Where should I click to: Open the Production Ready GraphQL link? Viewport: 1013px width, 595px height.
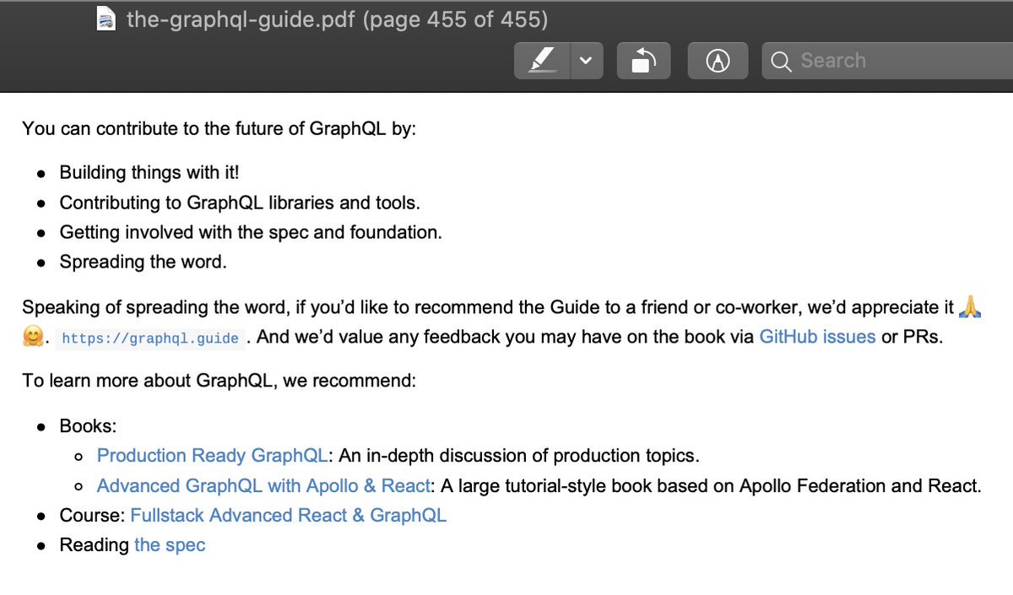pyautogui.click(x=213, y=456)
